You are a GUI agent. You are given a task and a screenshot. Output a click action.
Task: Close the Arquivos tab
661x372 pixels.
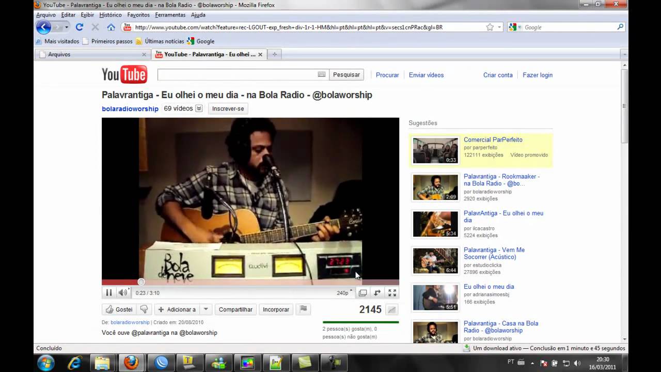pyautogui.click(x=144, y=54)
